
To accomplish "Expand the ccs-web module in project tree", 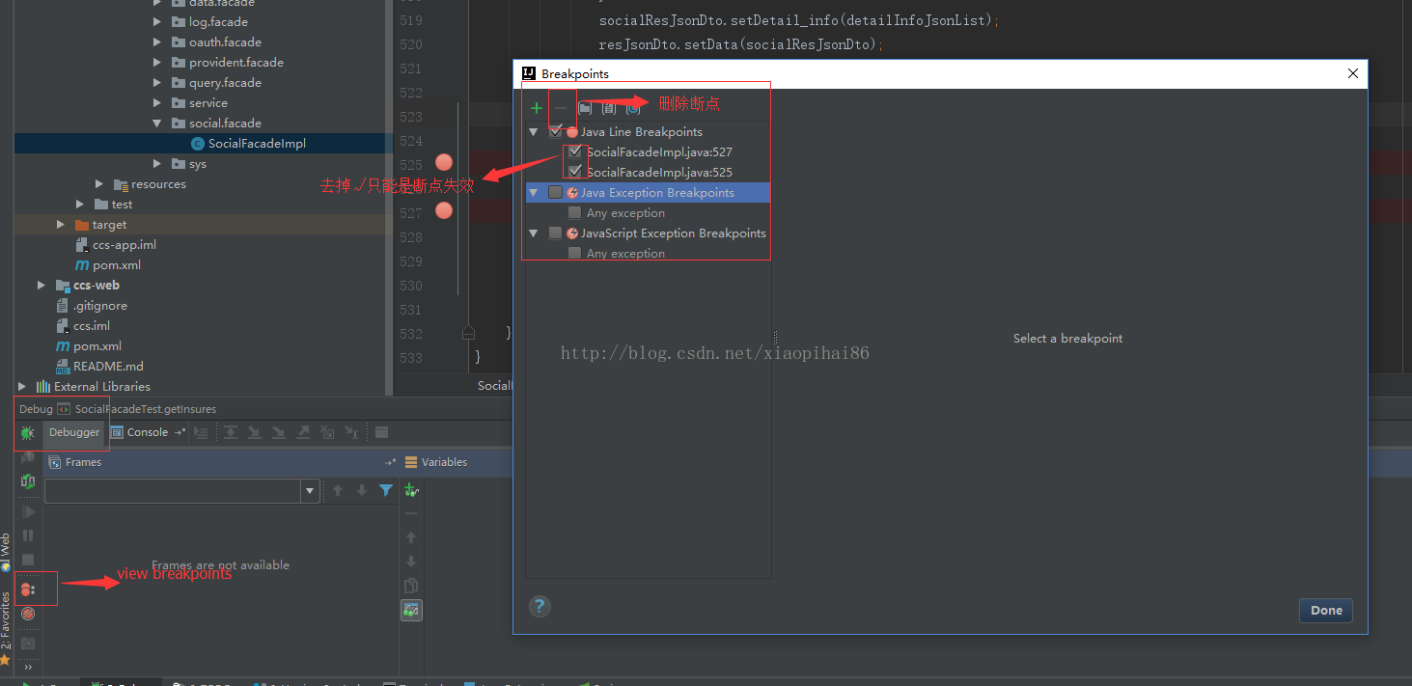I will (x=42, y=286).
